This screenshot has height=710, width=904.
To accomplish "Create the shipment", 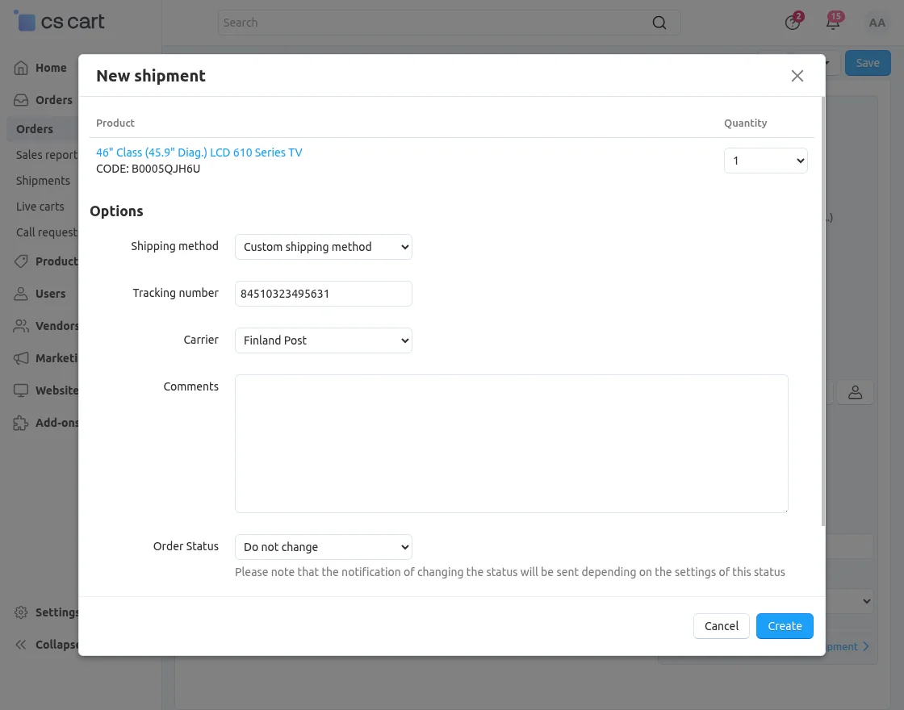I will click(785, 626).
